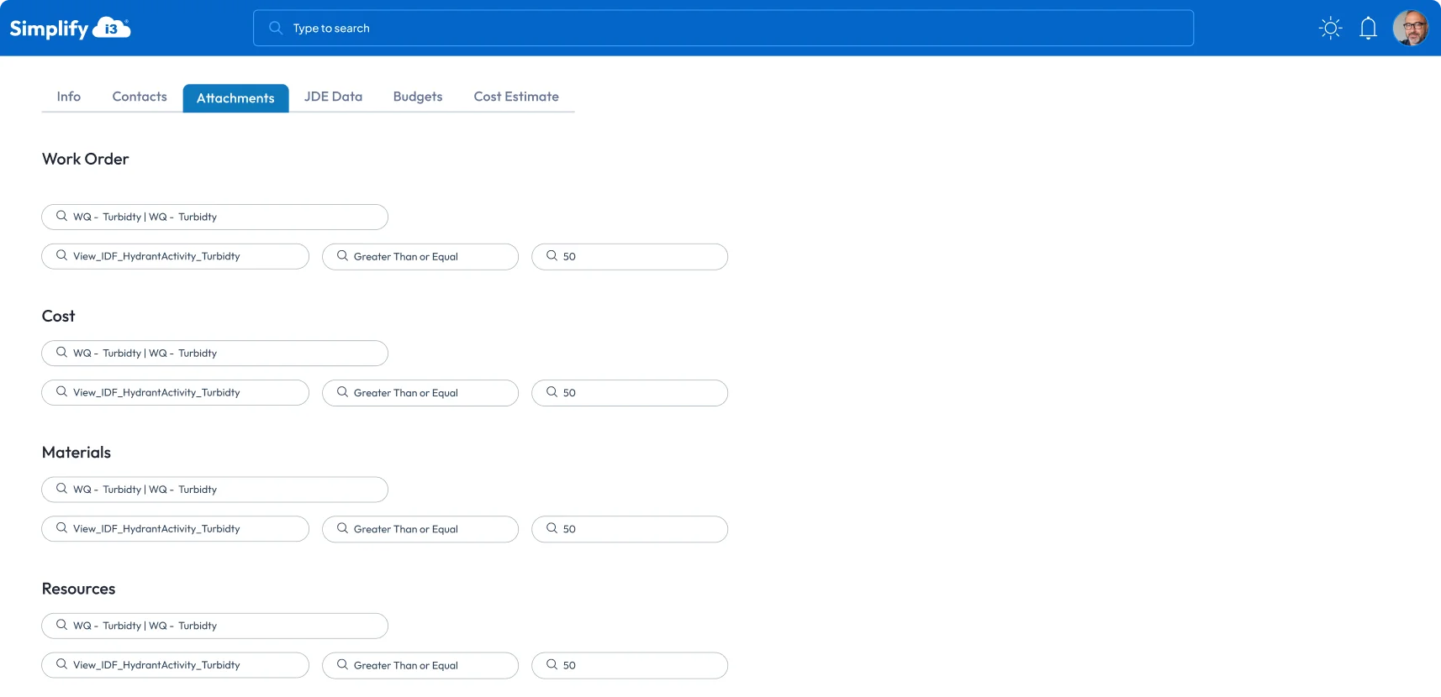Go to the Budgets tab

pyautogui.click(x=418, y=97)
